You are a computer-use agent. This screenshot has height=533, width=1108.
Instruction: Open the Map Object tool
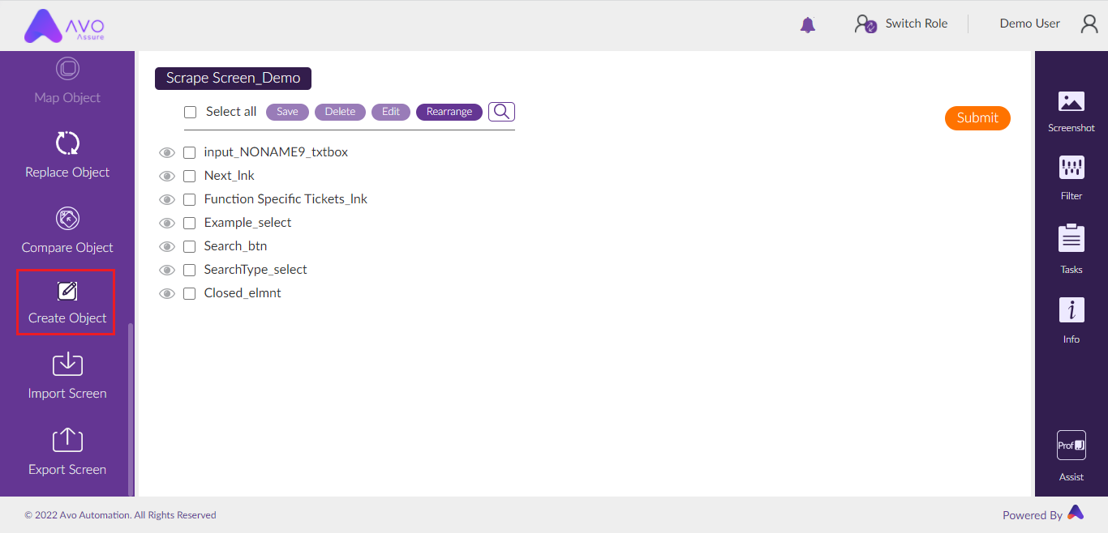point(67,81)
